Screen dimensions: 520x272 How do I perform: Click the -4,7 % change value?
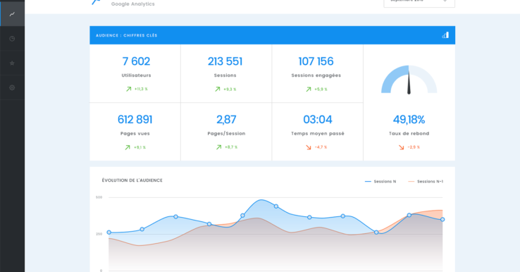tap(321, 147)
